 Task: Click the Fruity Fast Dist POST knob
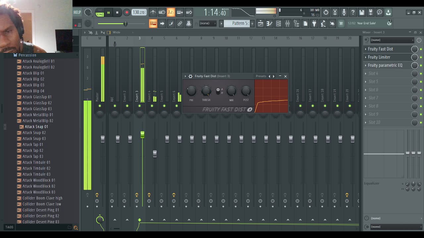[x=246, y=91]
